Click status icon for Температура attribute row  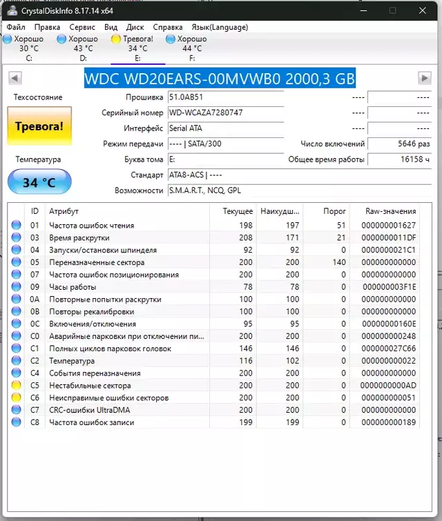17,360
